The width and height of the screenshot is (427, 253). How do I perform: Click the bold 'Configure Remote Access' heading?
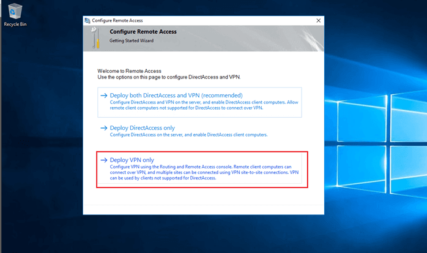(143, 32)
